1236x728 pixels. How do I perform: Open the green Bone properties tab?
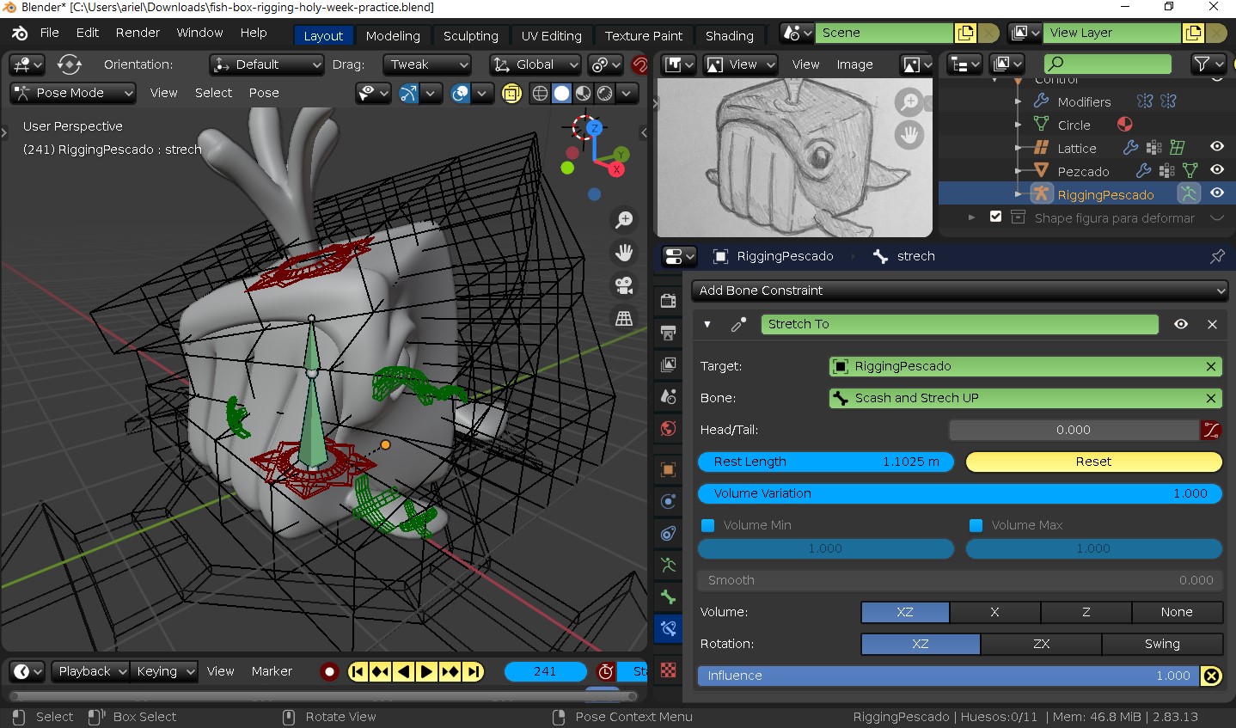pyautogui.click(x=668, y=596)
